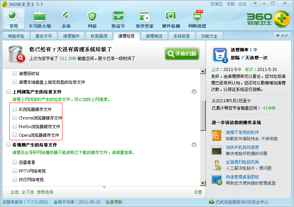Switch to 查杀木马 tab
This screenshot has width=294, height=207.
43,36
